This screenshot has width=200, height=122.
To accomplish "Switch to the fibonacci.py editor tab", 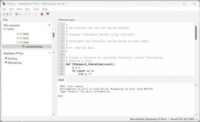I will [x=66, y=20].
